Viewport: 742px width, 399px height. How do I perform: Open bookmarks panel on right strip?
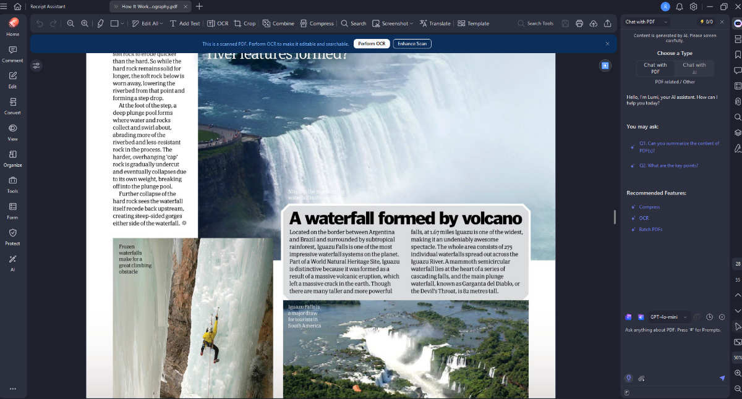[x=738, y=54]
